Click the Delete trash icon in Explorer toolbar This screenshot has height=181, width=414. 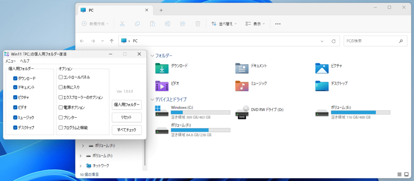(x=198, y=24)
